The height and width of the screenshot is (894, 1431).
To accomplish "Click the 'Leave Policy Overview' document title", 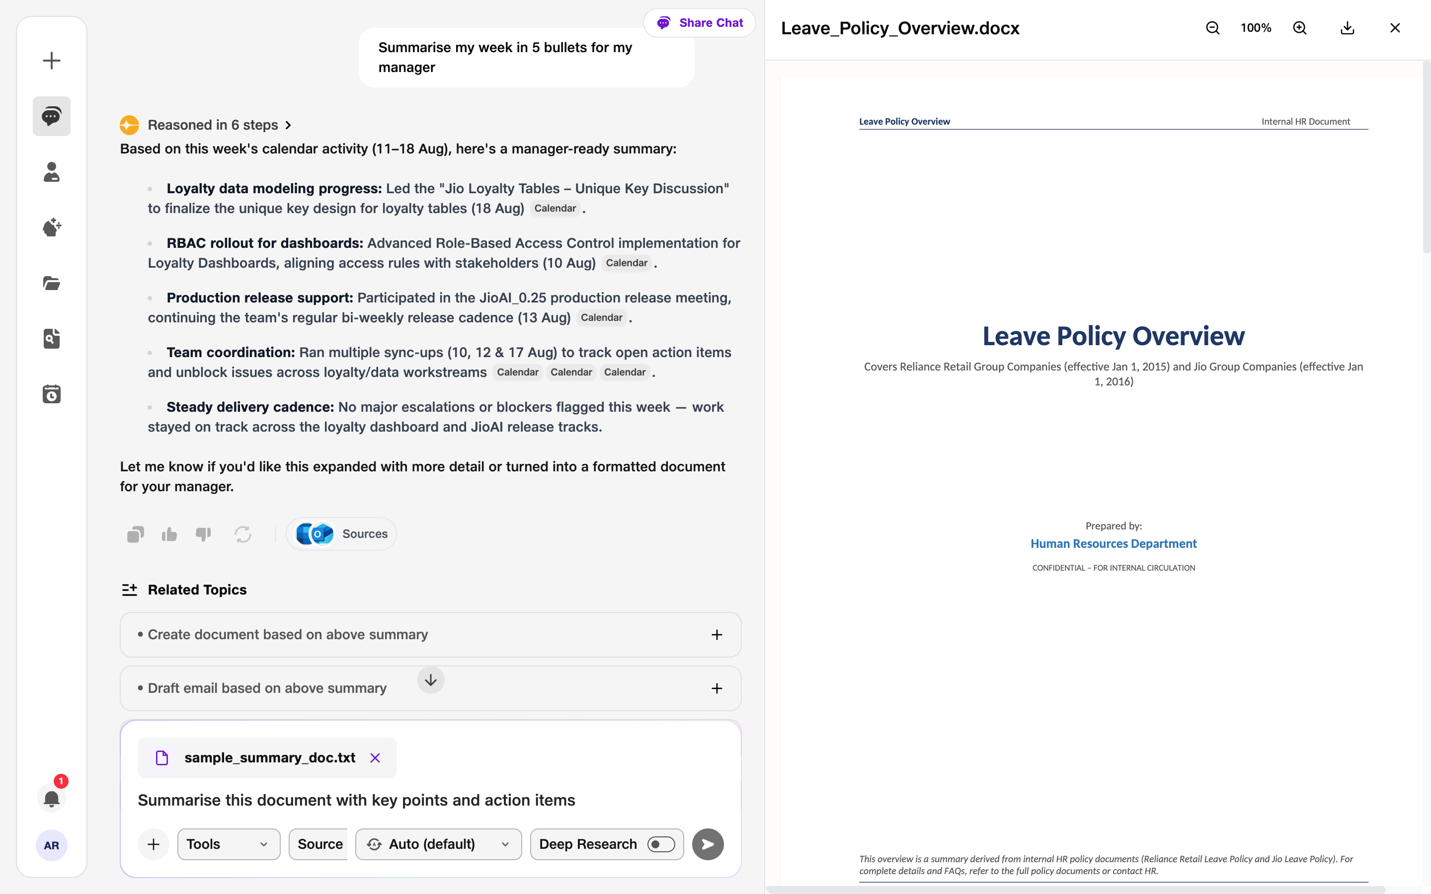I will 1113,336.
